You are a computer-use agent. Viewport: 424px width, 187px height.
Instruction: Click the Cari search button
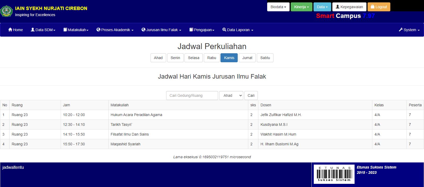(251, 95)
